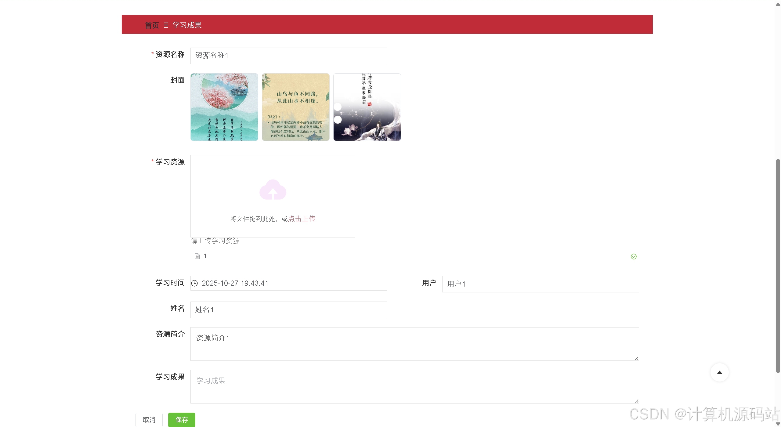Click the back-to-top arrow button
This screenshot has height=427, width=781.
(x=719, y=372)
